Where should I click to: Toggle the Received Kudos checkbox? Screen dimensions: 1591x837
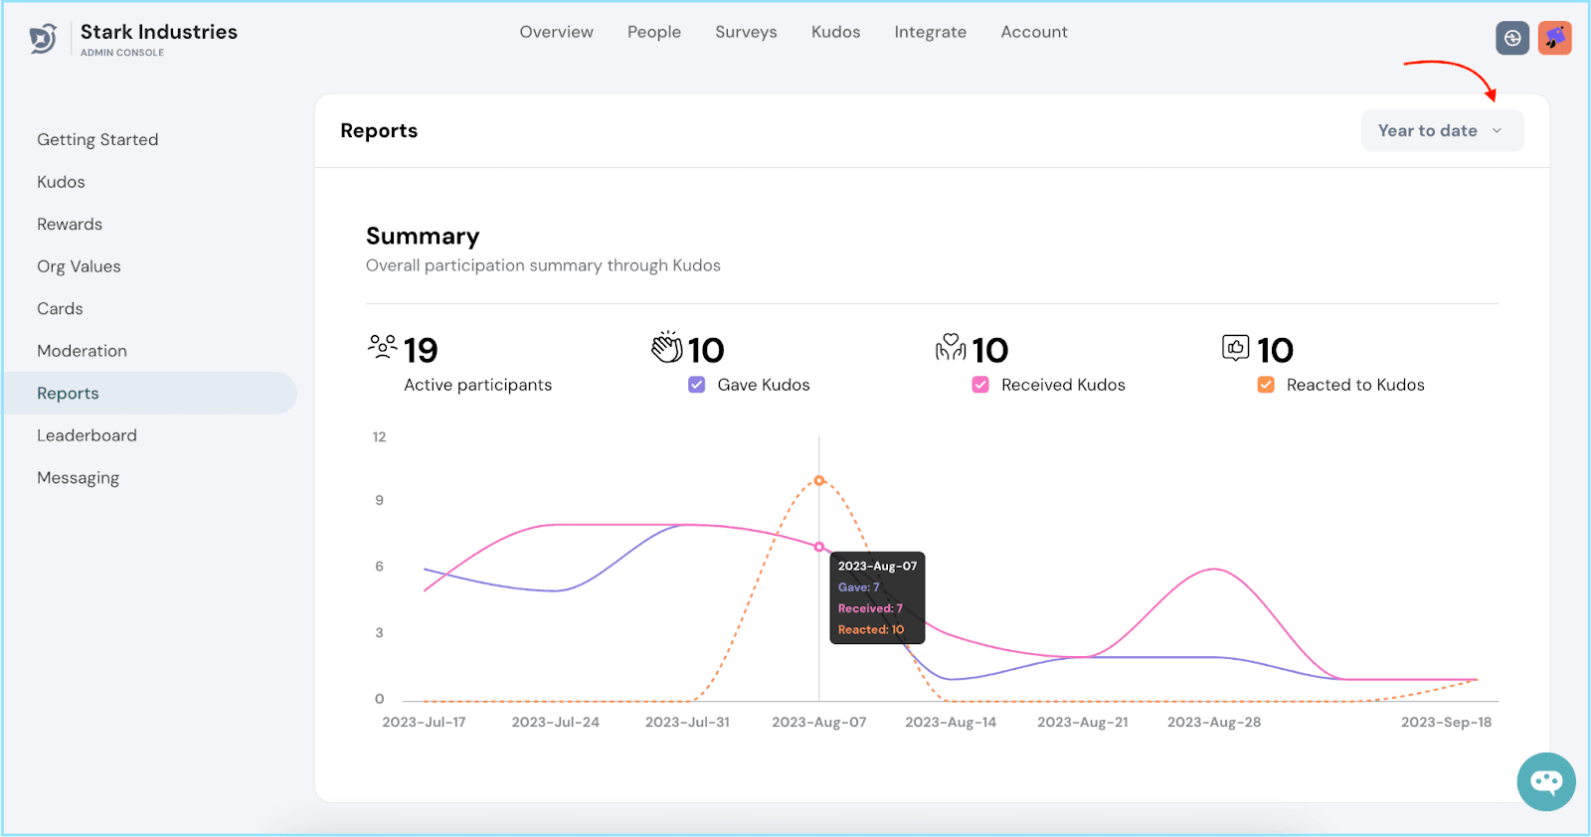point(980,385)
